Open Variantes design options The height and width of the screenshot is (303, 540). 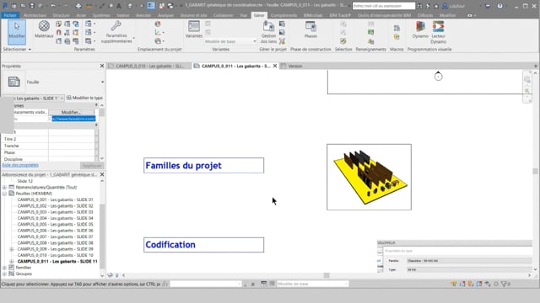click(x=194, y=29)
